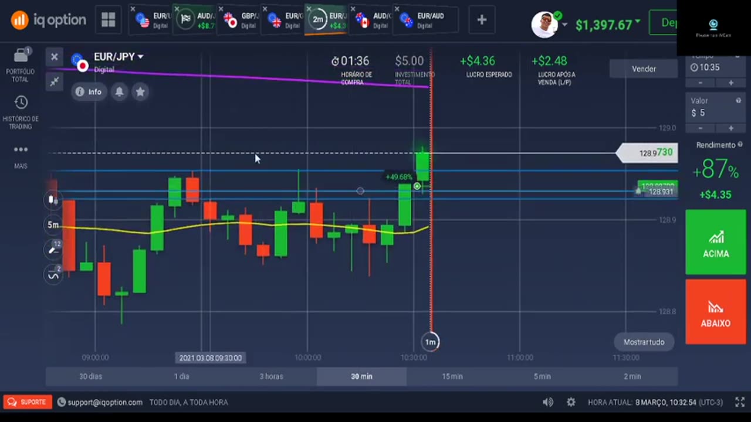Open drawing tools pencil icon
751x422 pixels.
point(53,250)
